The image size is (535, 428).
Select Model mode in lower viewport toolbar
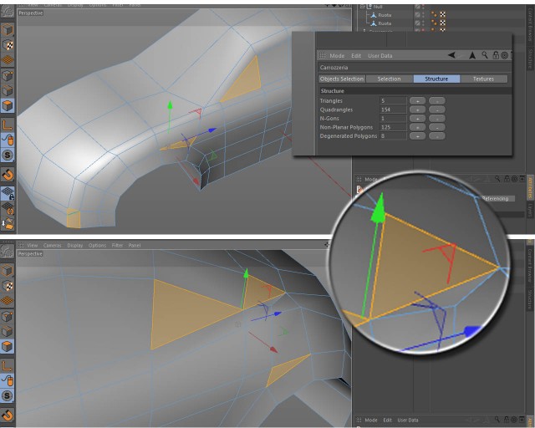8,271
